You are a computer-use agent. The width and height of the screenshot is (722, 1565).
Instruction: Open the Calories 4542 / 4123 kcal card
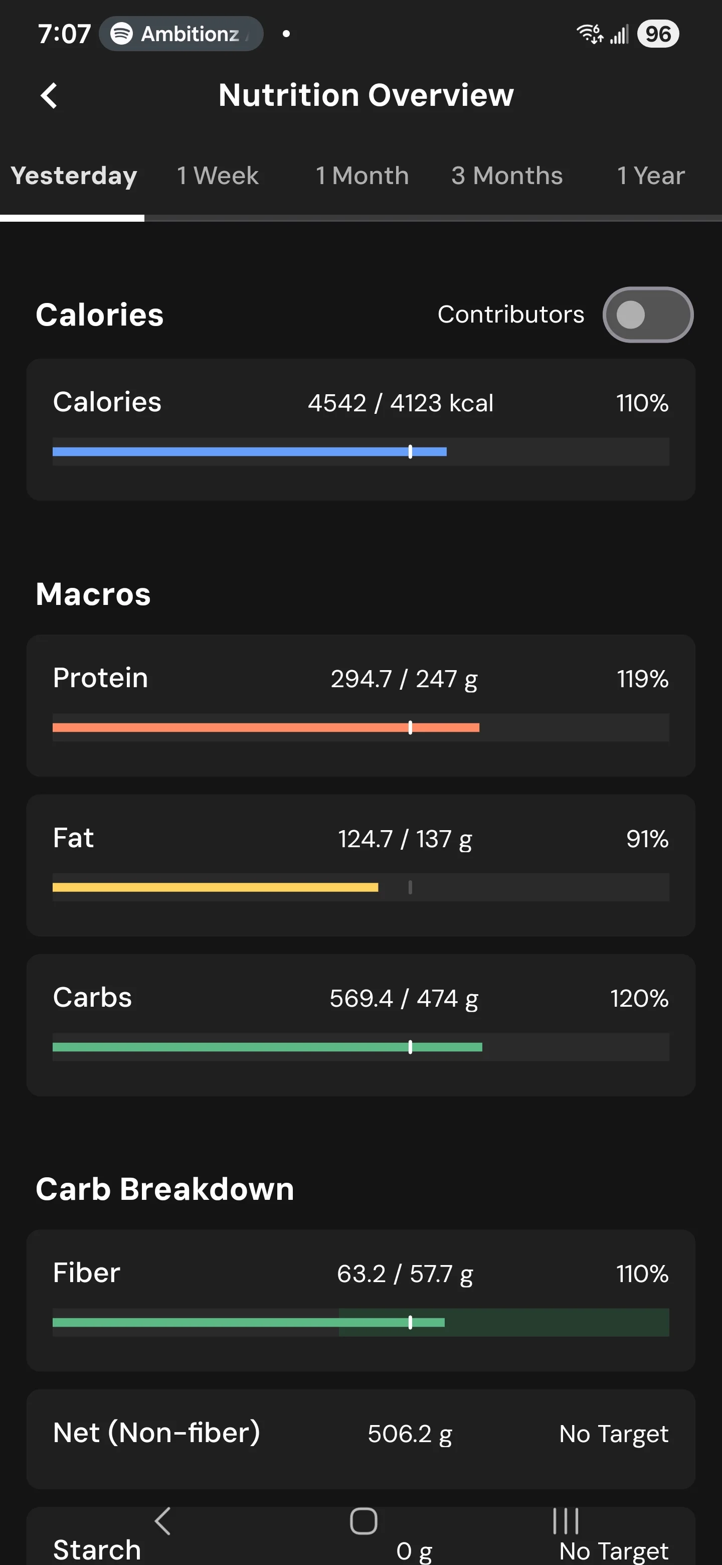[x=360, y=429]
